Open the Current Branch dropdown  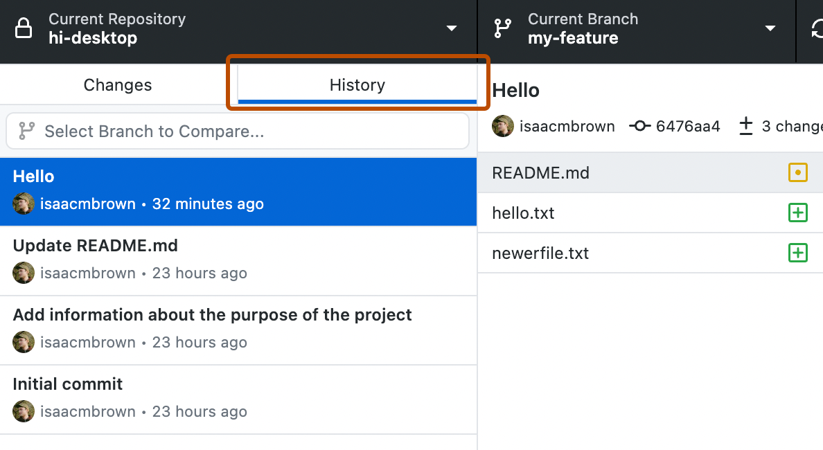coord(770,28)
